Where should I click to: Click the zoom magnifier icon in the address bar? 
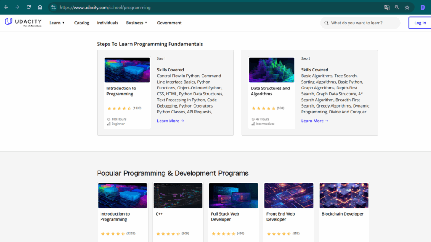click(397, 7)
